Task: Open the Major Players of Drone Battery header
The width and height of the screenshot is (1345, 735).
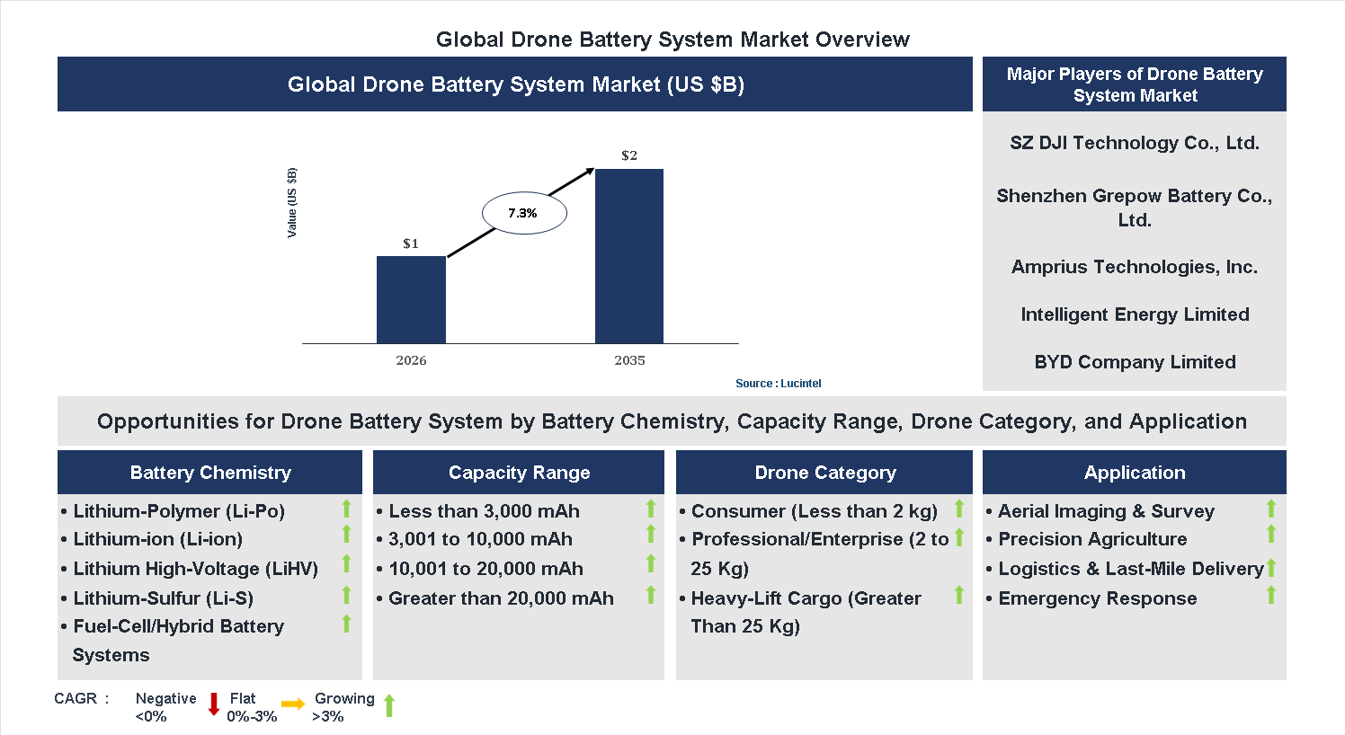Action: [1135, 84]
